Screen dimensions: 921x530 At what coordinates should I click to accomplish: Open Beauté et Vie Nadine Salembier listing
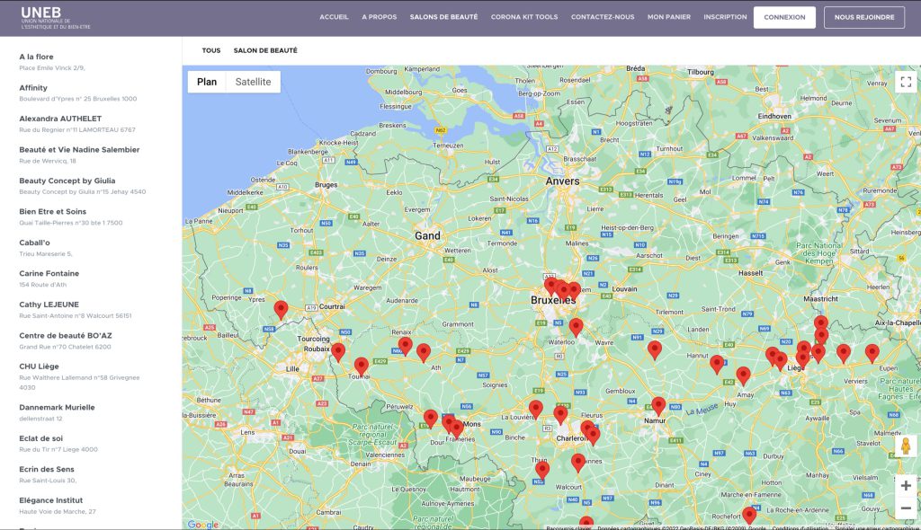[x=79, y=150]
